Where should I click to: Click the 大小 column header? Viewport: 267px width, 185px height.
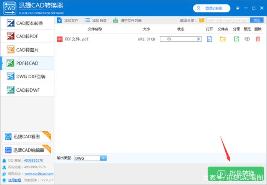(x=146, y=29)
